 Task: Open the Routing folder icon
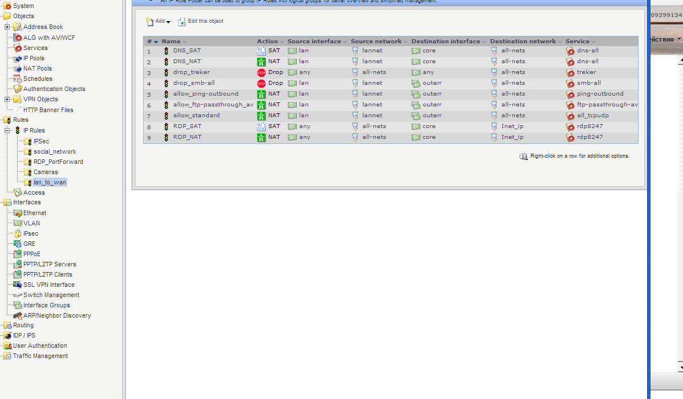coord(7,326)
